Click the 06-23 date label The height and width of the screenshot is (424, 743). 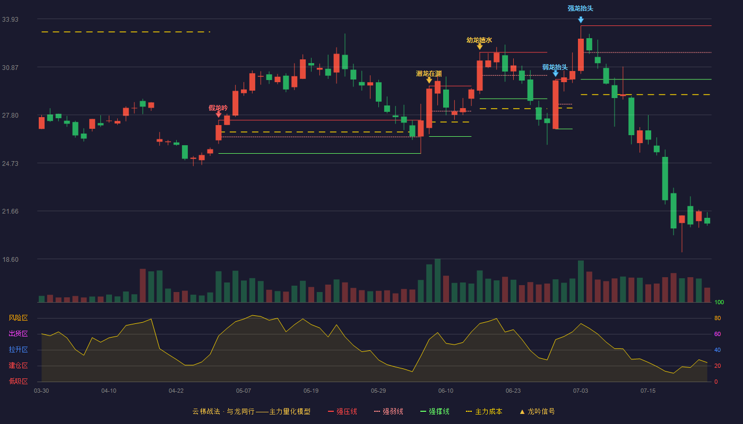point(513,391)
